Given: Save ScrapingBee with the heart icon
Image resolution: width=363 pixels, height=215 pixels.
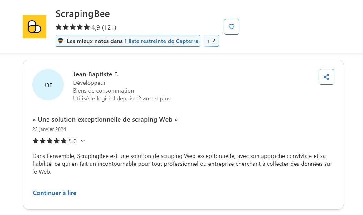Looking at the screenshot, I should 231,27.
